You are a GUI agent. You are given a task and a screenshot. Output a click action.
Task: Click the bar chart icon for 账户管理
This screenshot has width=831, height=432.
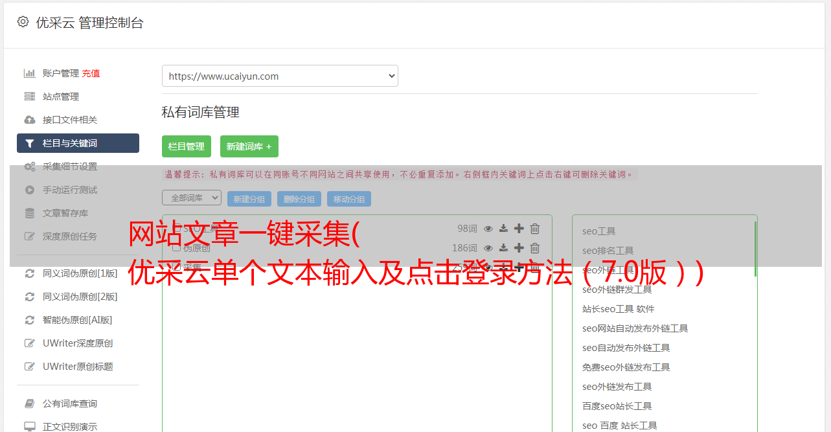coord(30,73)
